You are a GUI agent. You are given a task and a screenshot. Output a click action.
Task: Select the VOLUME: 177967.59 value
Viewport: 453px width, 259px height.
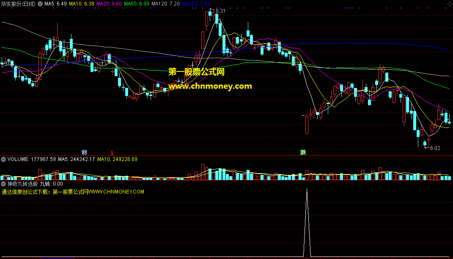(x=31, y=159)
